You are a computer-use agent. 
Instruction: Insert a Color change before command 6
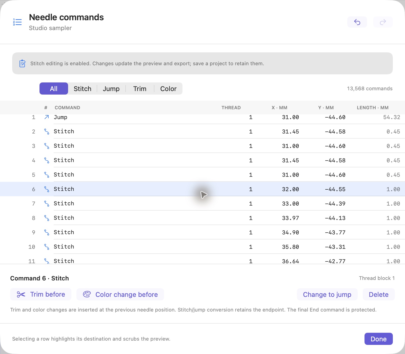click(x=120, y=294)
